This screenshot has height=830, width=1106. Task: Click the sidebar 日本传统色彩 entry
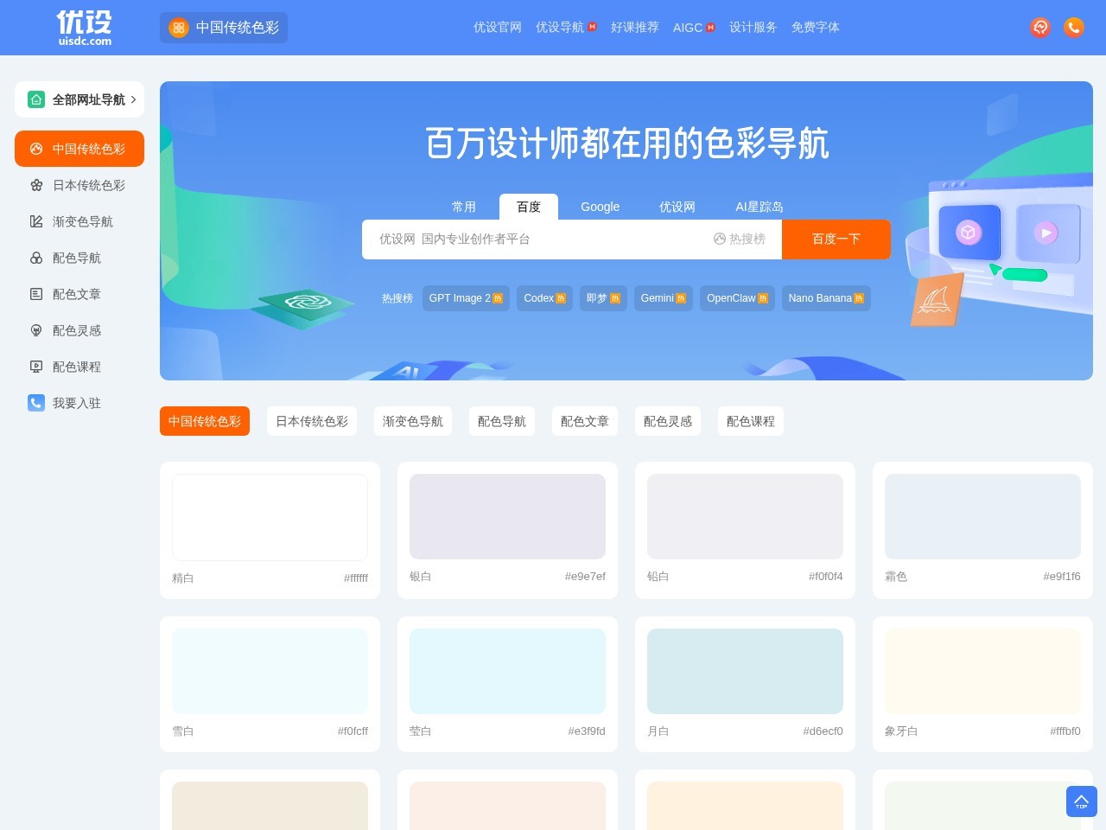click(79, 185)
